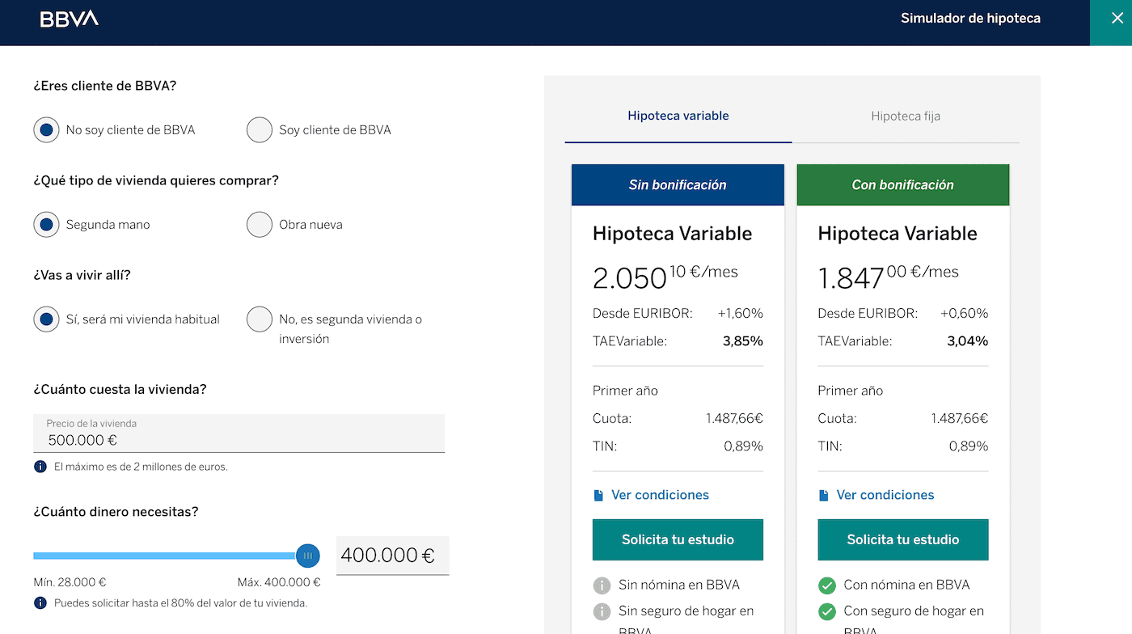Click info icon about 2 million maximum

40,467
